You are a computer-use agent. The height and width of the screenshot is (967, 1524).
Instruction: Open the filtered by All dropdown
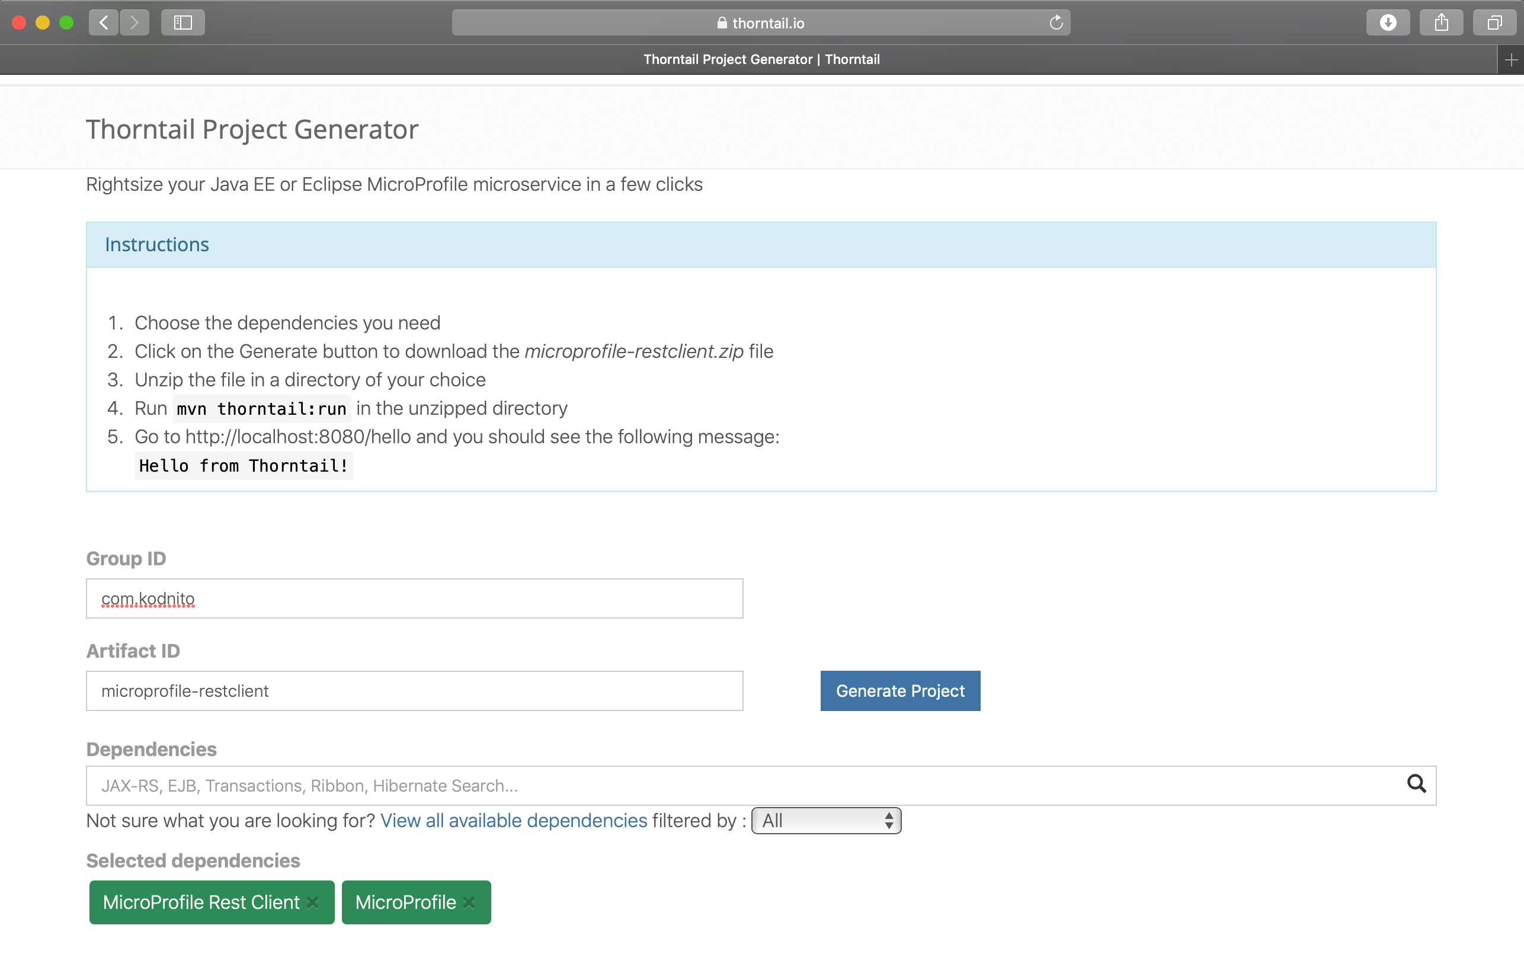tap(826, 821)
